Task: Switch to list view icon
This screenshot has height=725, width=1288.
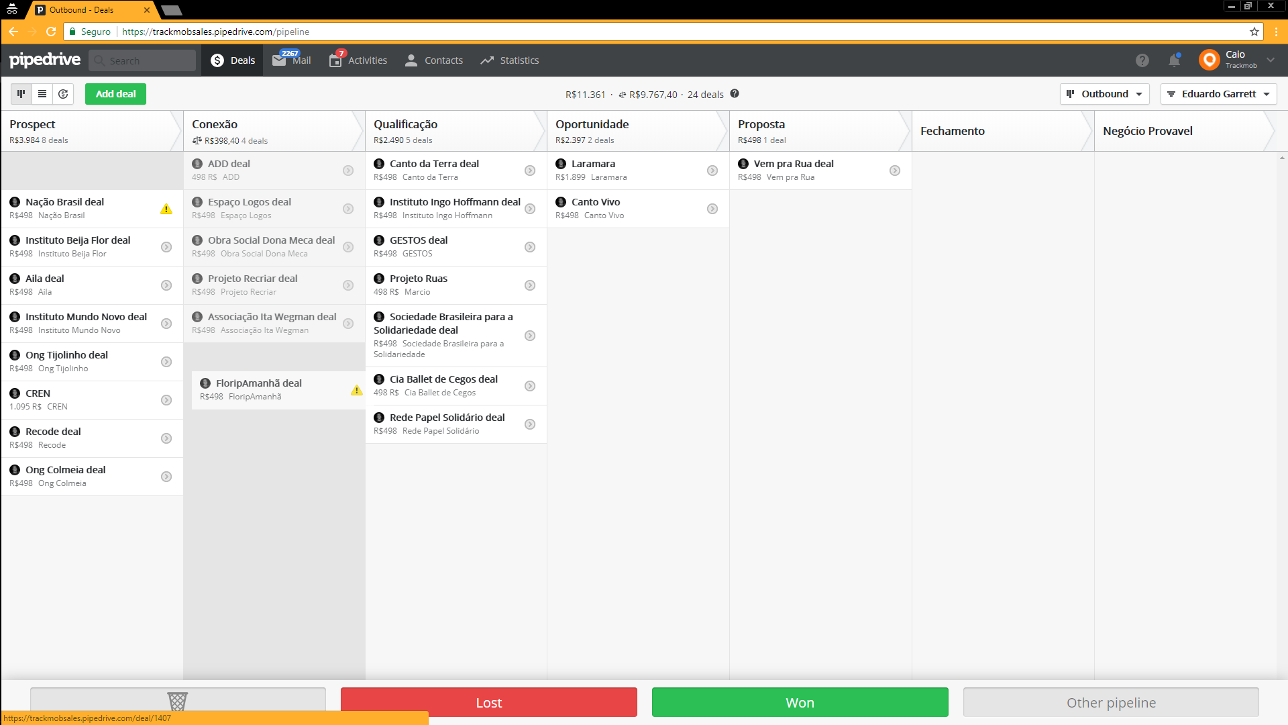Action: [x=42, y=94]
